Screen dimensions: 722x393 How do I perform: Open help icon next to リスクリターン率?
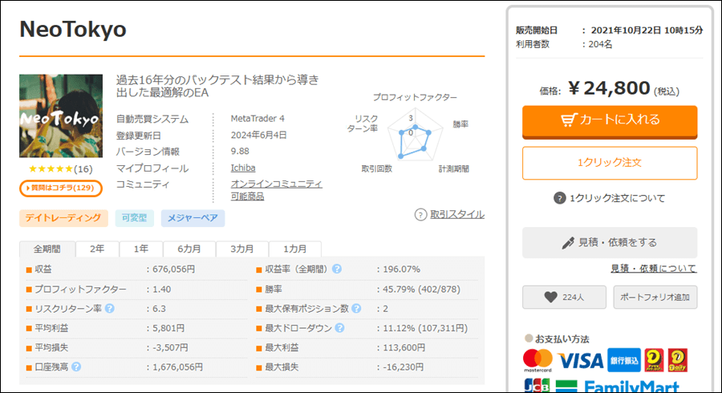point(110,309)
